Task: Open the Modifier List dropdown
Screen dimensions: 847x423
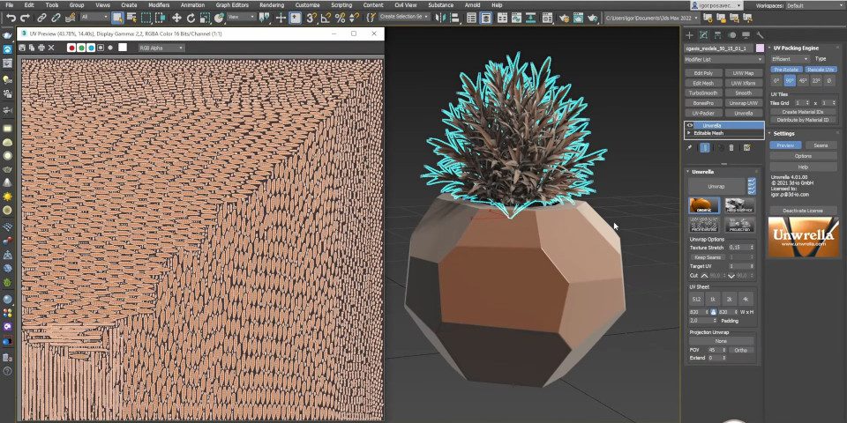Action: coord(723,59)
